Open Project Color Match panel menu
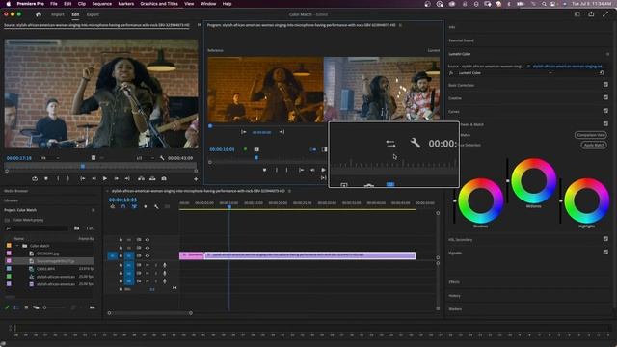 [x=94, y=210]
